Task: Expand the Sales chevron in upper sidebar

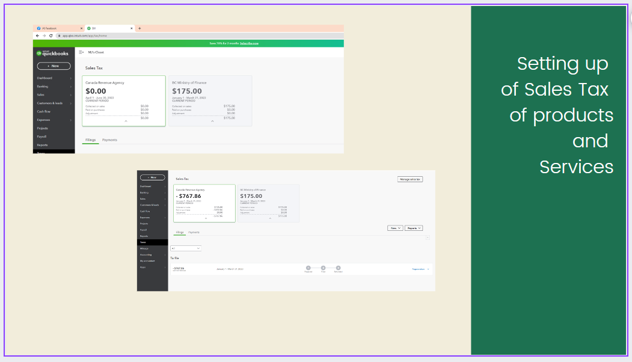Action: tap(70, 95)
